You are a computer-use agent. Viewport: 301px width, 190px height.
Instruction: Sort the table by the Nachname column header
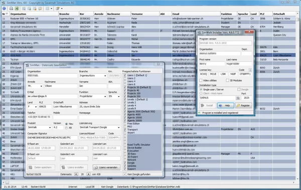[x=118, y=14]
